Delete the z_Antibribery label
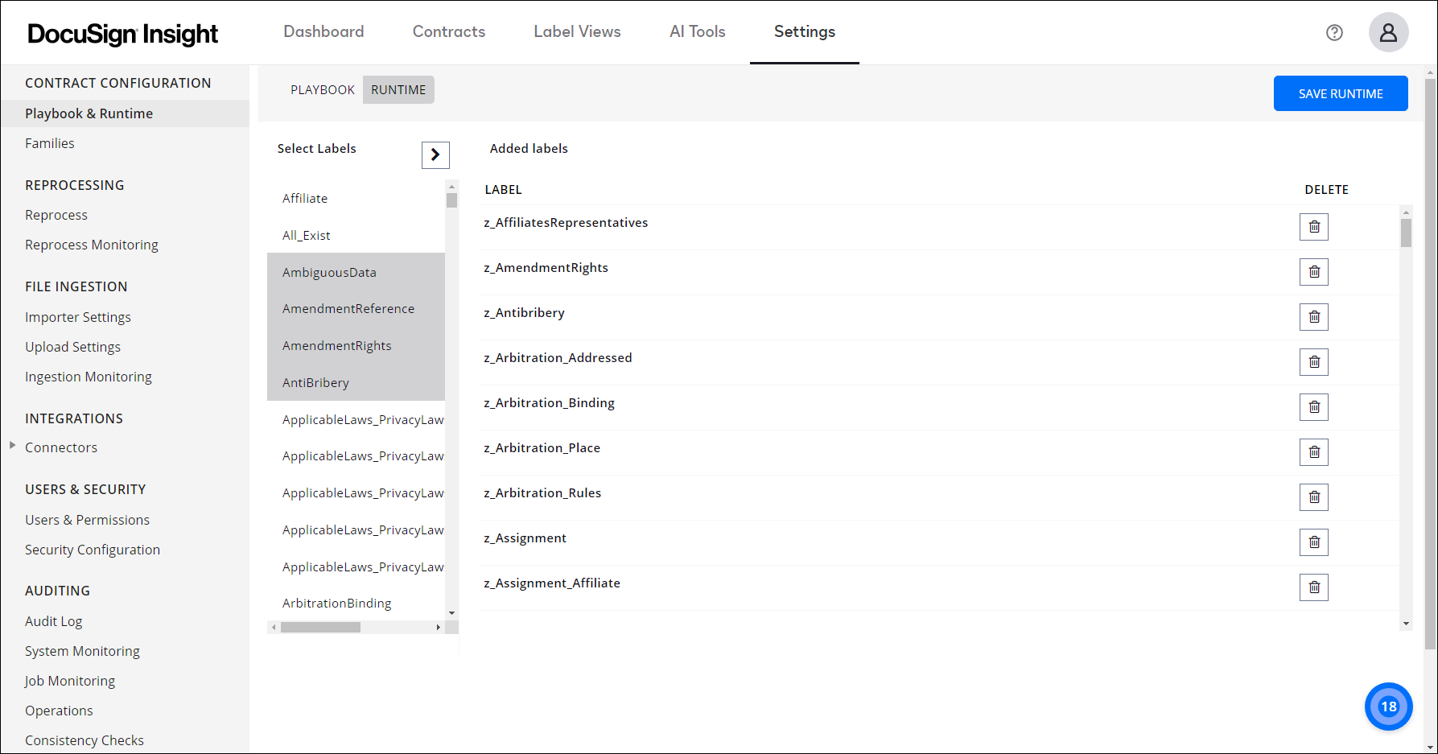 (1313, 316)
